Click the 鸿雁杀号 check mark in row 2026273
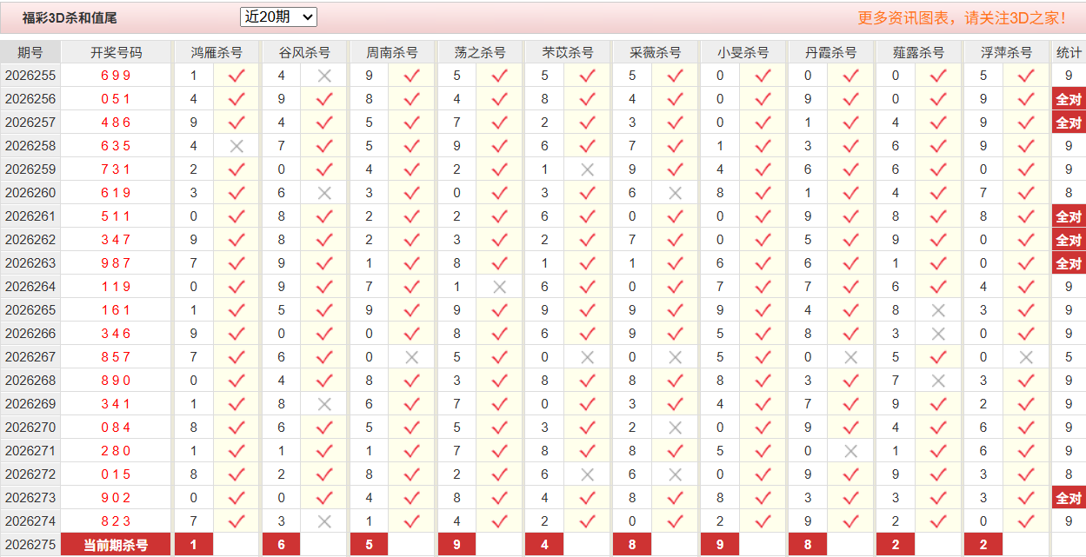The height and width of the screenshot is (557, 1086). click(x=237, y=498)
